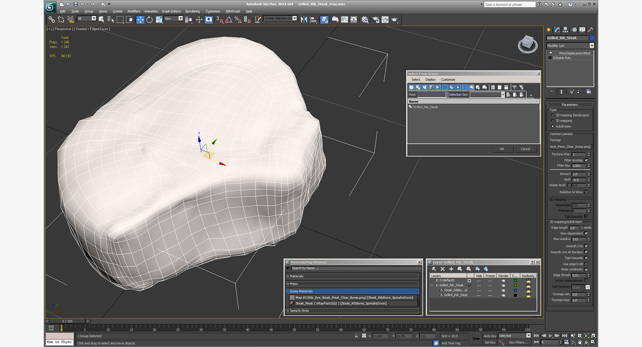Viewport: 642px width, 347px height.
Task: Toggle the selection lock padlock icon
Action: coord(356,336)
